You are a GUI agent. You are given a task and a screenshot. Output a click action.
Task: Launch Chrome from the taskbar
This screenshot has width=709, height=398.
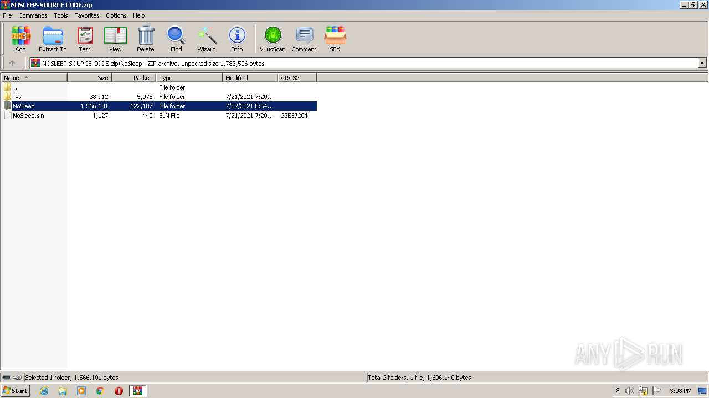100,391
